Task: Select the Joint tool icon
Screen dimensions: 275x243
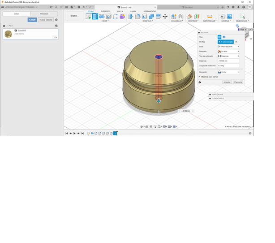Action: [x=181, y=16]
